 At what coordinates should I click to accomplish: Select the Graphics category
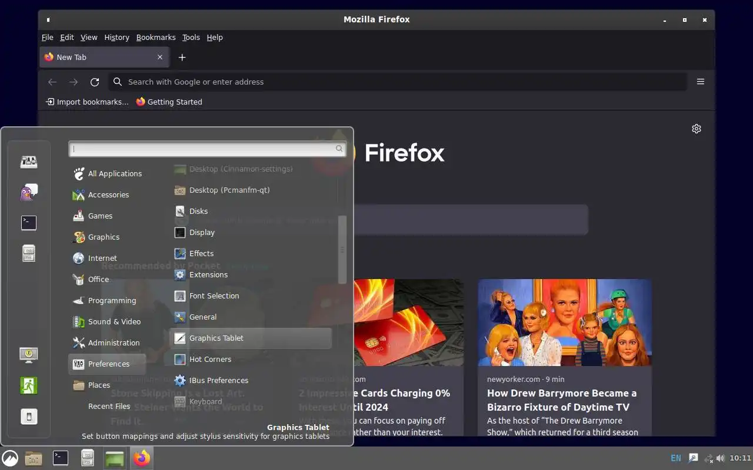click(107, 237)
